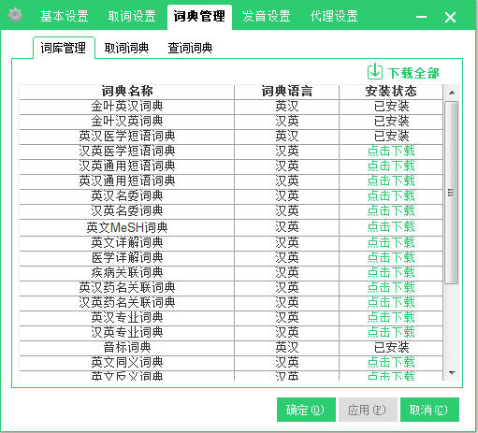Switch to 取词词典 sub-tab
This screenshot has height=433, width=478.
126,48
